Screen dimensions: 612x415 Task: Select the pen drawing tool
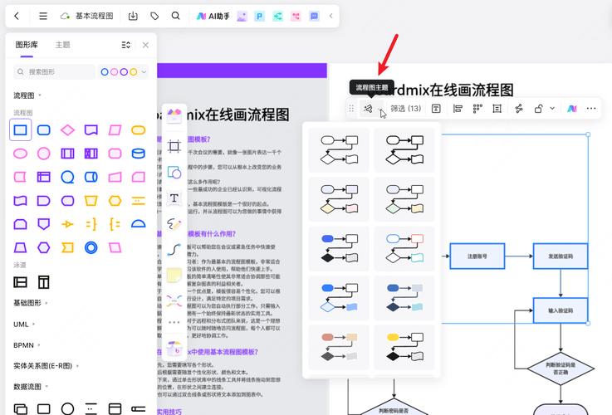174,224
